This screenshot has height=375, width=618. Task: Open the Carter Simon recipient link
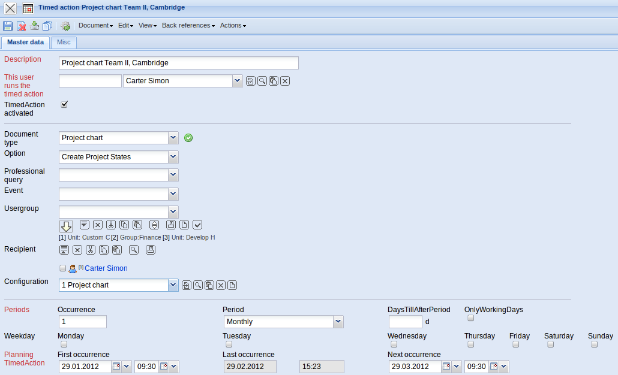point(106,268)
